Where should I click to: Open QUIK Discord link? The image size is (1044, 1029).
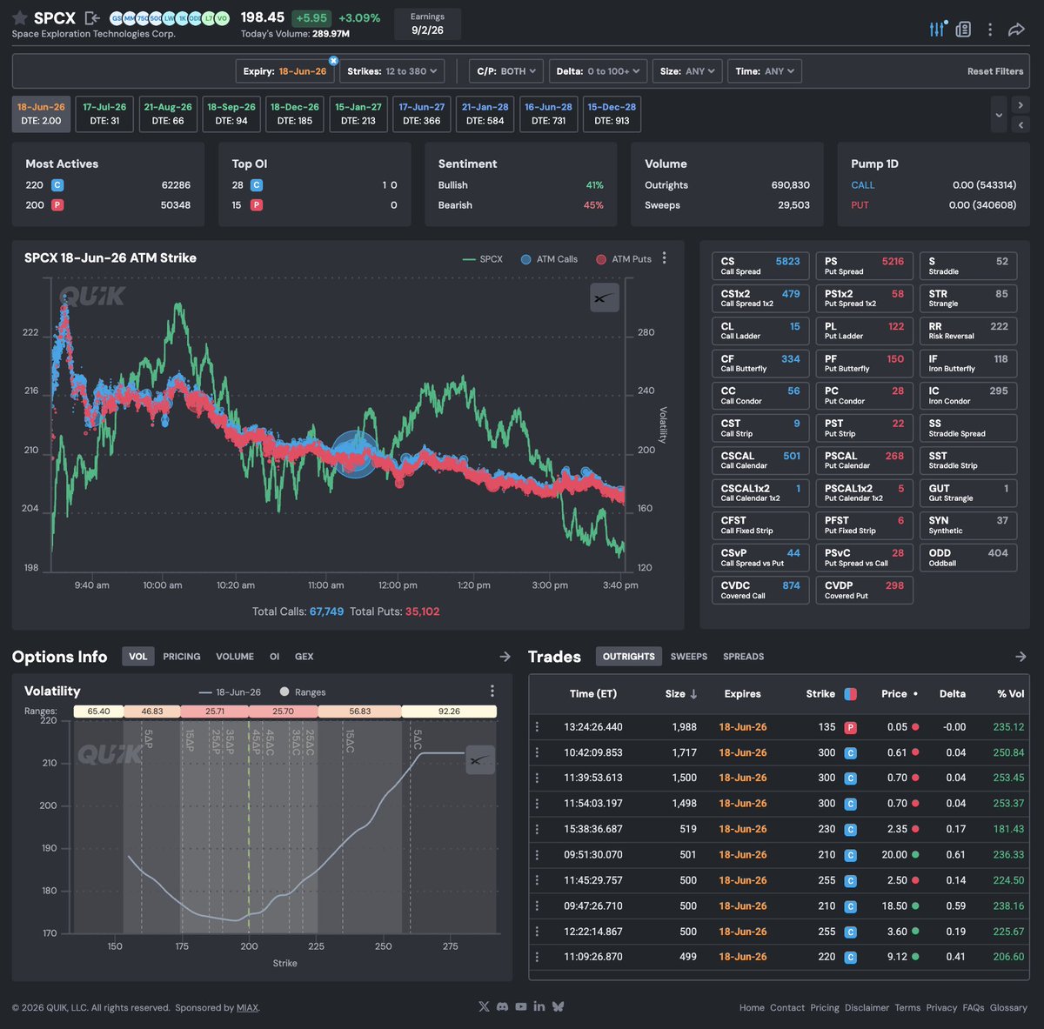502,1006
